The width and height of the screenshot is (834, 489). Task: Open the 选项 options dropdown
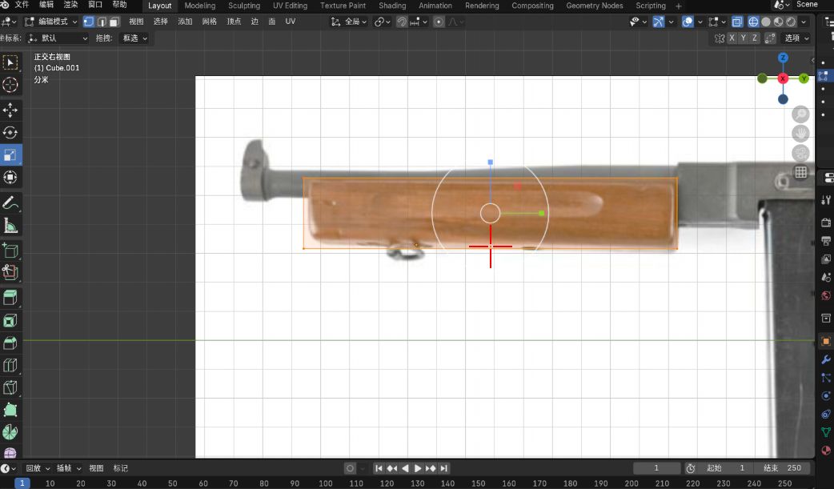pos(796,38)
